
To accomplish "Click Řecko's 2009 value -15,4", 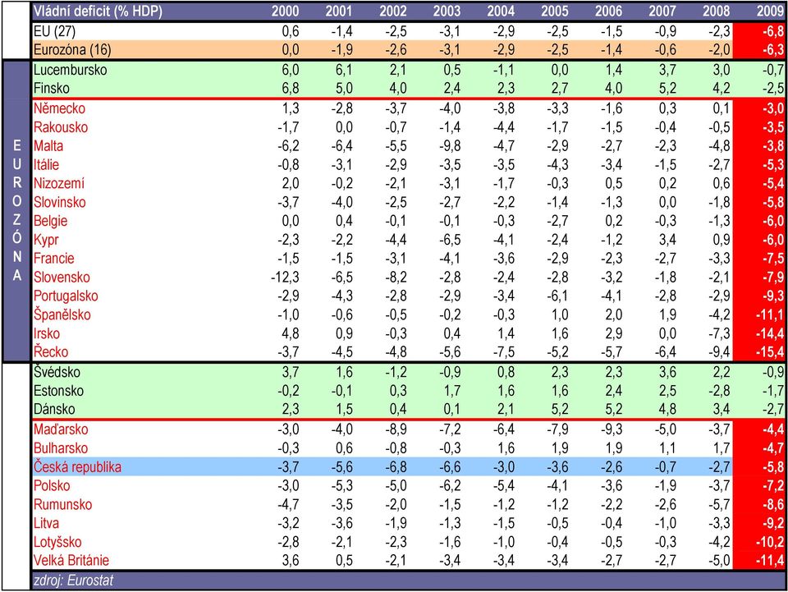I will tap(770, 352).
